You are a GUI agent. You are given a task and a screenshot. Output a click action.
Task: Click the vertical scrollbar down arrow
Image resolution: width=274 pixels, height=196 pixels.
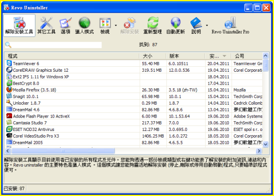265,144
